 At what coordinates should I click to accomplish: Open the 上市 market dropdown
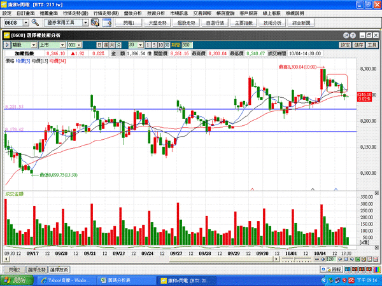[x=62, y=45]
